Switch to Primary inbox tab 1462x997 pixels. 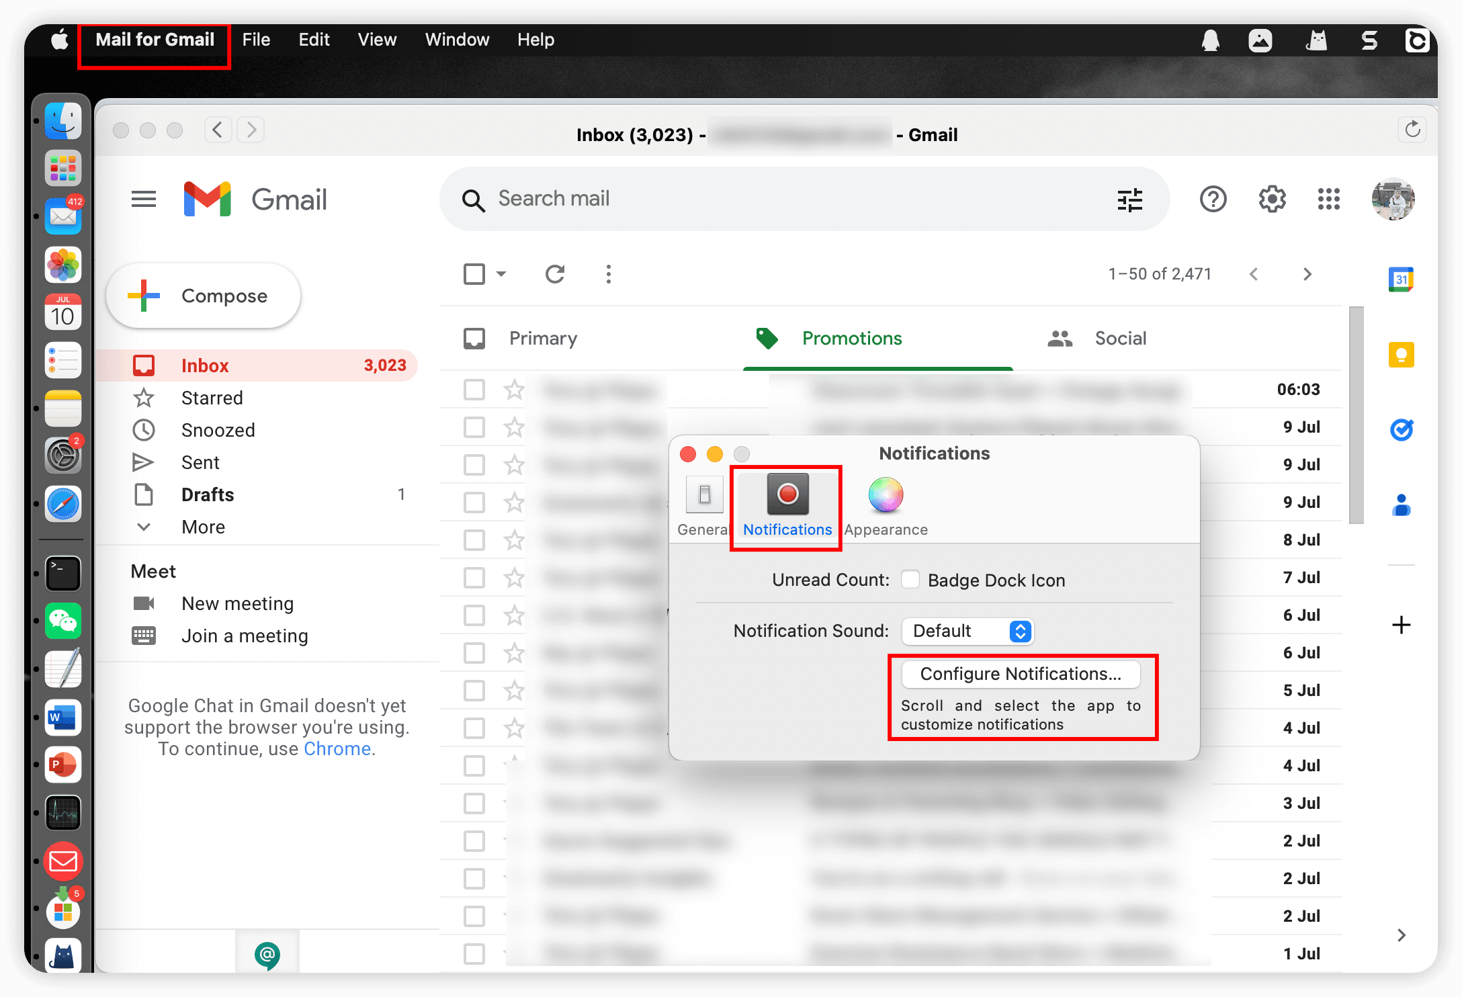[x=544, y=338]
